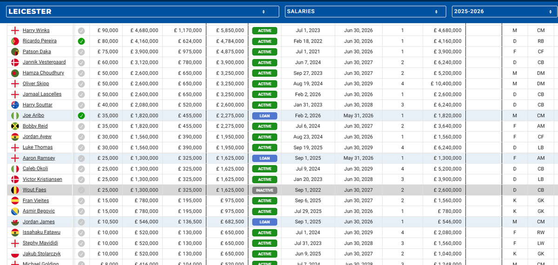This screenshot has width=558, height=265.
Task: Open Jordan Ayew player link
Action: pos(37,137)
